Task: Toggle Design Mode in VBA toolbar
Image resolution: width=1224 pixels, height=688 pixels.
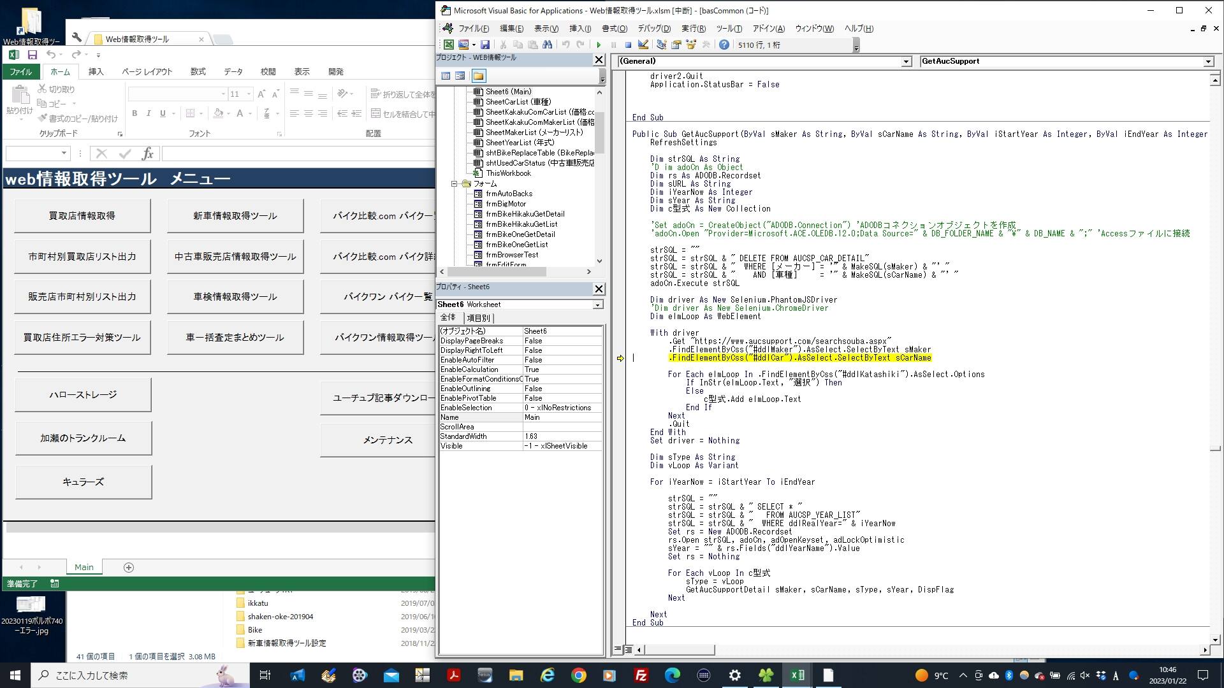Action: pyautogui.click(x=643, y=45)
